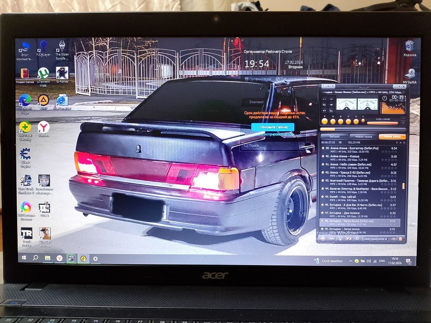This screenshot has height=323, width=431.
Task: Select the orange Новая папка playlist tab
Action: [392, 136]
